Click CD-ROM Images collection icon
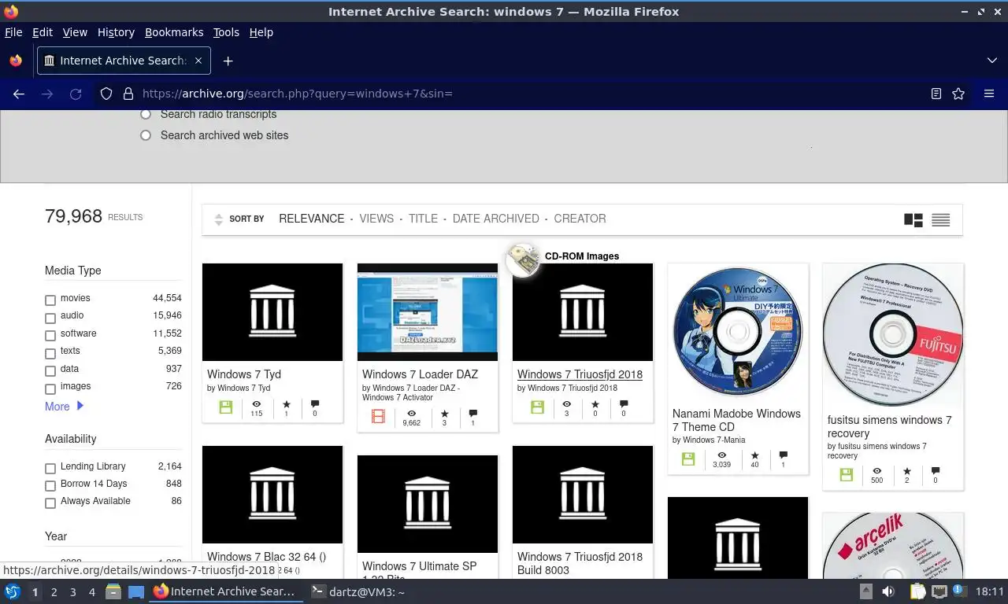 point(523,260)
